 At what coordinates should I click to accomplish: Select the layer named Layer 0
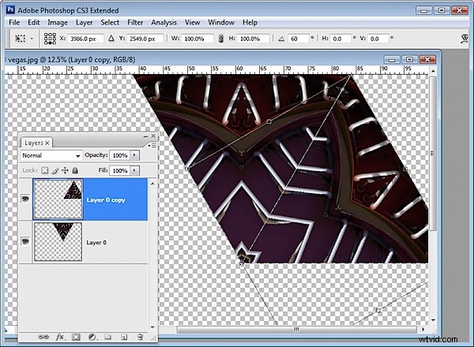coord(84,242)
